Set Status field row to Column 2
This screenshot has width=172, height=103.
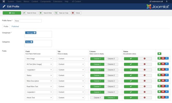[x=111, y=75]
